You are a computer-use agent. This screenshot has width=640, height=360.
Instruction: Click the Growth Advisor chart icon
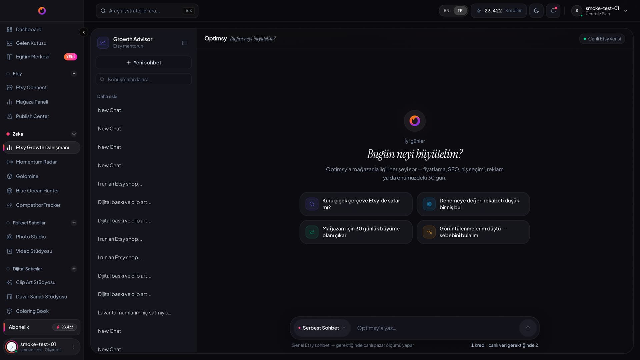click(x=103, y=43)
